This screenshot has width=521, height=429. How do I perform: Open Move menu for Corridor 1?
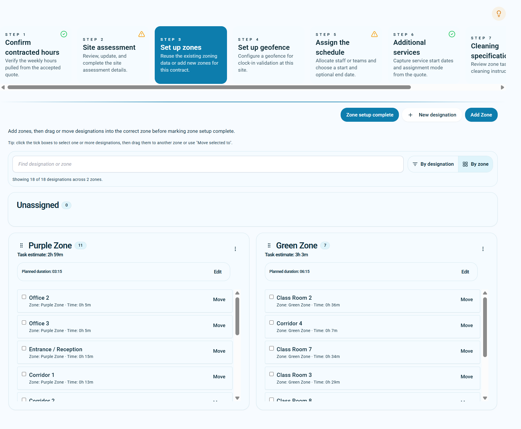click(x=219, y=377)
